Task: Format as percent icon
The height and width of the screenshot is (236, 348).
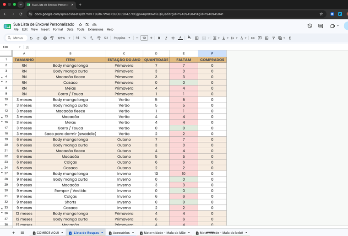Action: pyautogui.click(x=84, y=38)
